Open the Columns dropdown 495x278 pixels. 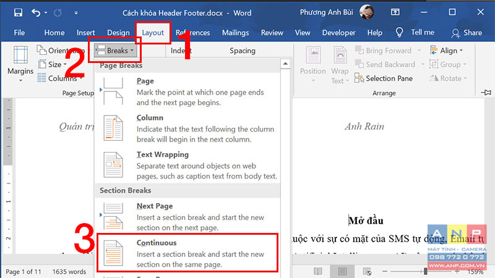[60, 78]
